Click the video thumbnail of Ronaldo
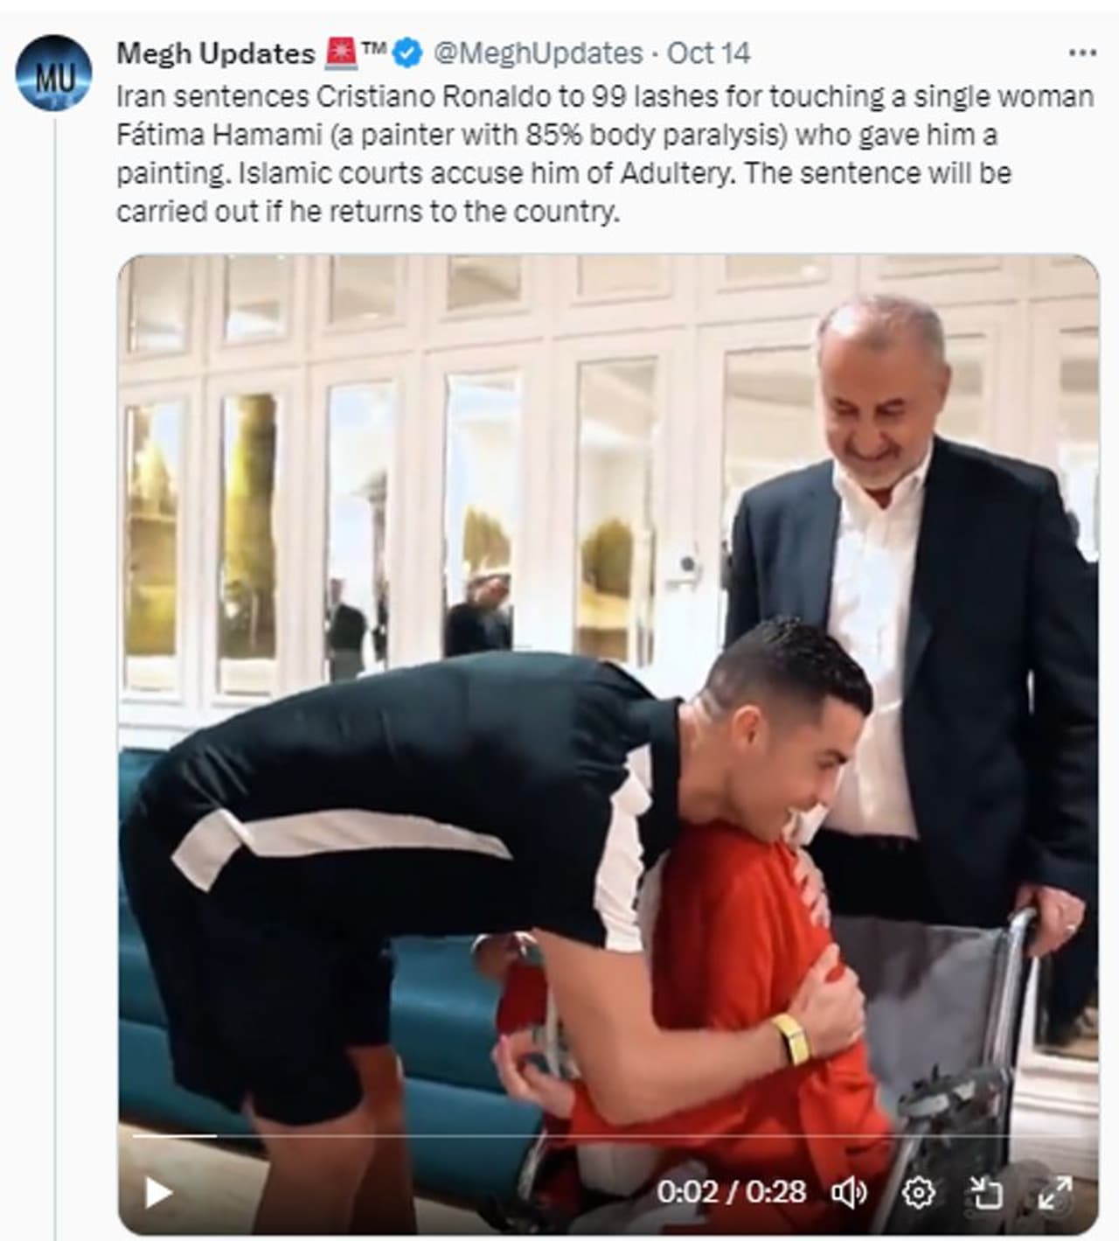1119x1241 pixels. click(x=608, y=744)
